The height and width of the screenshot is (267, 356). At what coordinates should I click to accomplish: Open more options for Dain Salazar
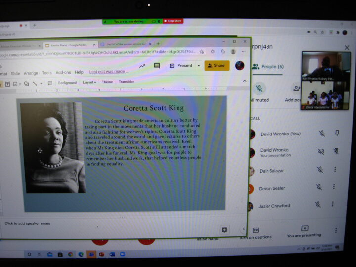(335, 170)
